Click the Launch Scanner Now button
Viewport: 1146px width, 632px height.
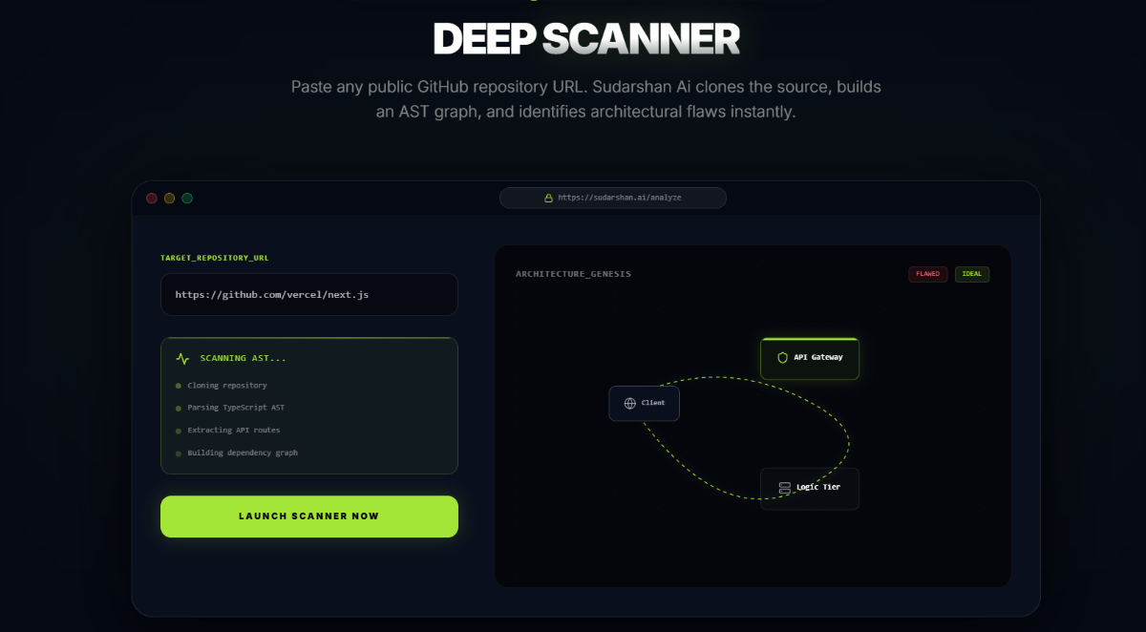point(309,516)
